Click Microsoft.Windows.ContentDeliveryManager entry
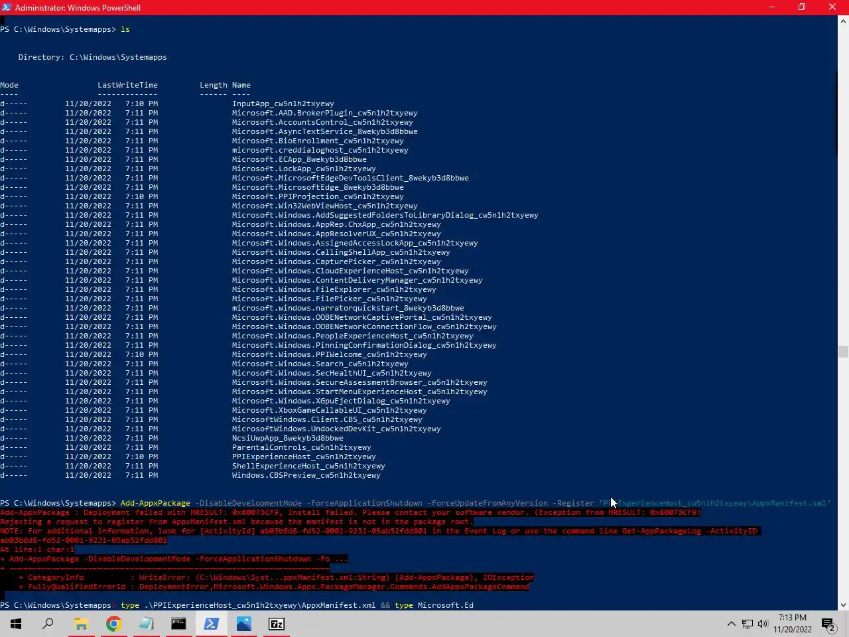This screenshot has width=849, height=637. pos(358,280)
